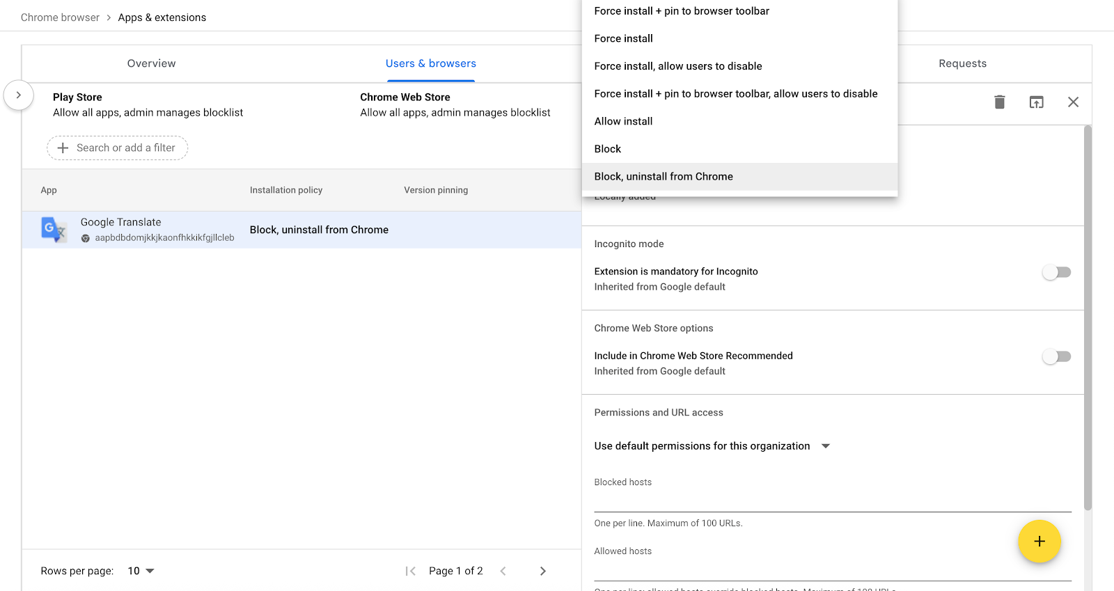Select Allow install from the list
The image size is (1114, 591).
coord(624,121)
